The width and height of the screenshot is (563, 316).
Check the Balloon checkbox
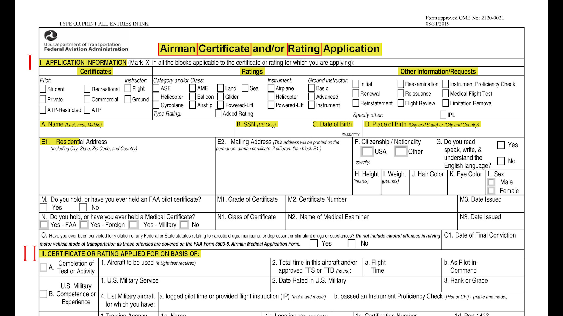[x=193, y=97]
